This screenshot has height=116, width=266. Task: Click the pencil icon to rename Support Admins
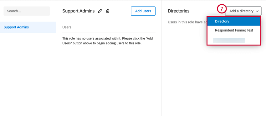click(100, 11)
